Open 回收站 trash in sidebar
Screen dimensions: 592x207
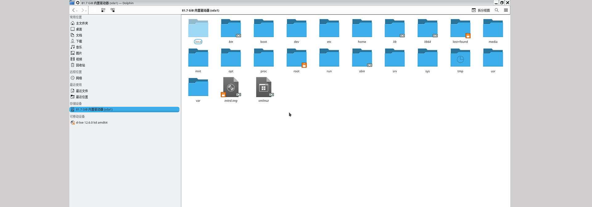tap(80, 65)
